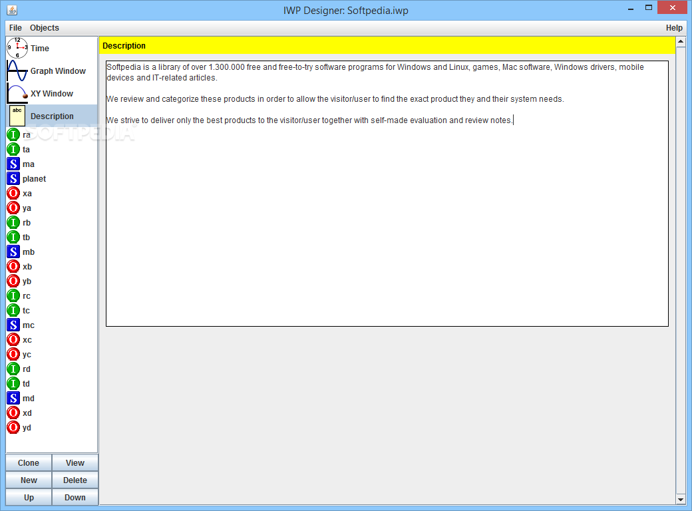The height and width of the screenshot is (511, 692).
Task: Select the 'mb' object name
Action: [28, 252]
